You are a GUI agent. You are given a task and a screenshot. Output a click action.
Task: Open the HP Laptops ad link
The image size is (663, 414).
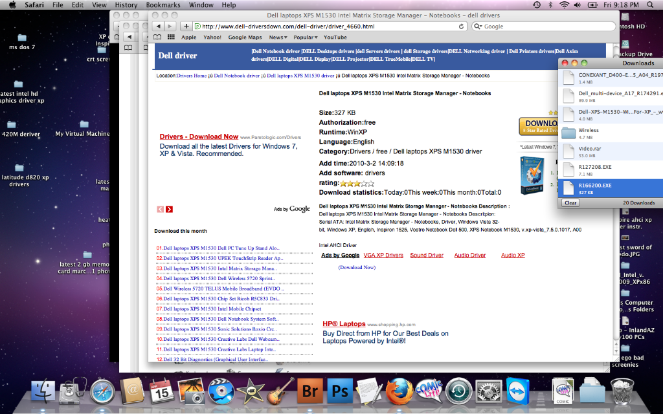[344, 323]
